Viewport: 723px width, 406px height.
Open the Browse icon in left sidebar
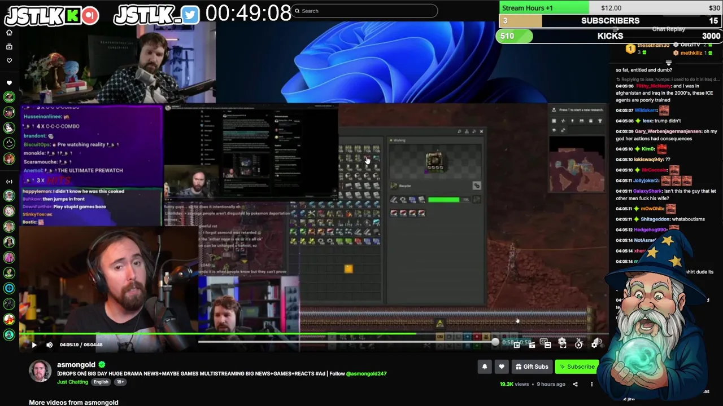[x=9, y=47]
